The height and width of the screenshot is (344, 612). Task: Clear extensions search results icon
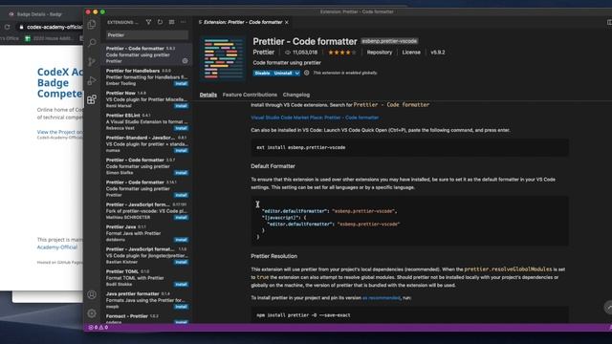[x=172, y=22]
